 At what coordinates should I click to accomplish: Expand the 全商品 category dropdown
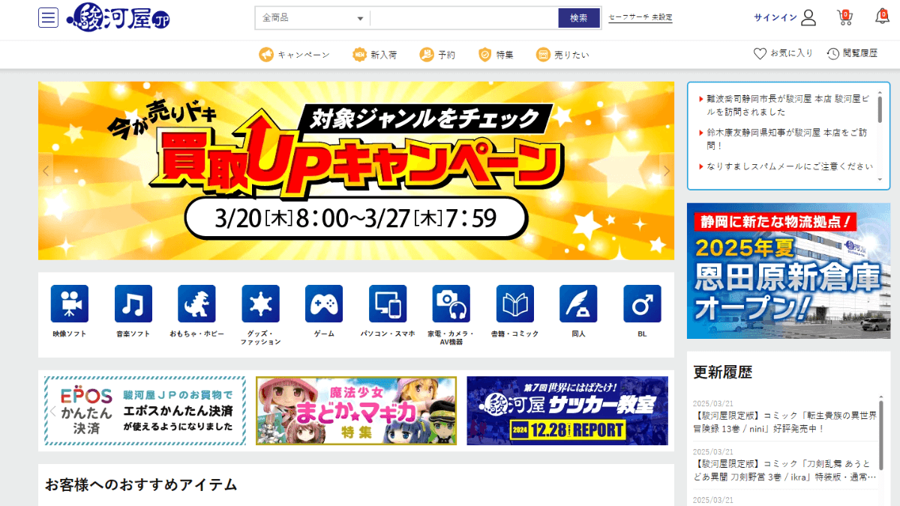313,18
